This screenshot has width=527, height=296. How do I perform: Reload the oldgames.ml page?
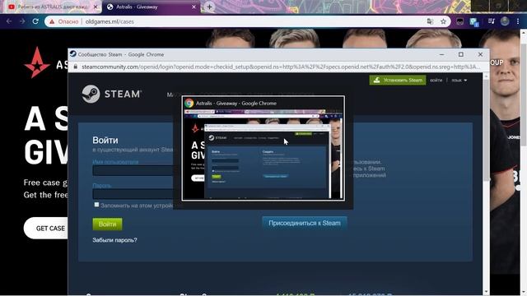point(35,21)
